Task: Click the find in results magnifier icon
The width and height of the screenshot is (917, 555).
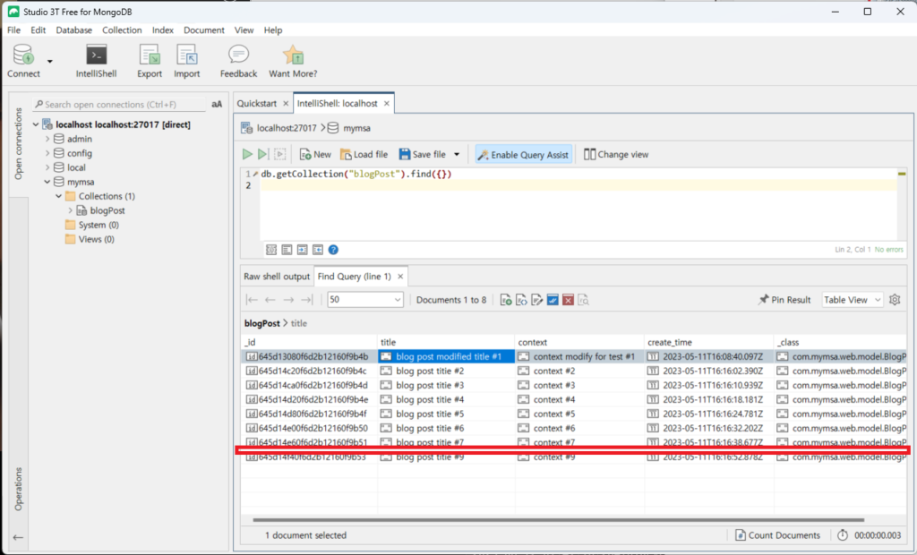Action: pyautogui.click(x=584, y=300)
